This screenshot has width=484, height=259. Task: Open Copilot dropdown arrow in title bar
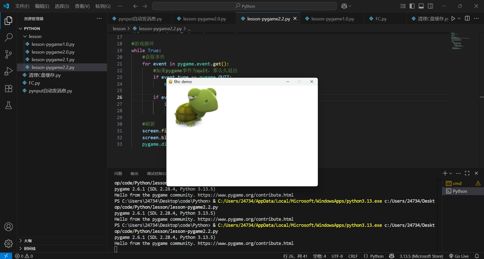[x=350, y=6]
